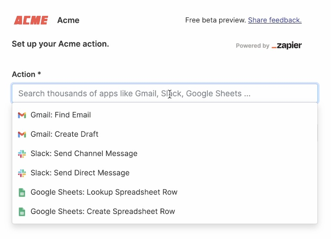The width and height of the screenshot is (331, 239).
Task: Click the Sheets icon beside Lookup Spreadsheet Row
Action: pos(22,192)
